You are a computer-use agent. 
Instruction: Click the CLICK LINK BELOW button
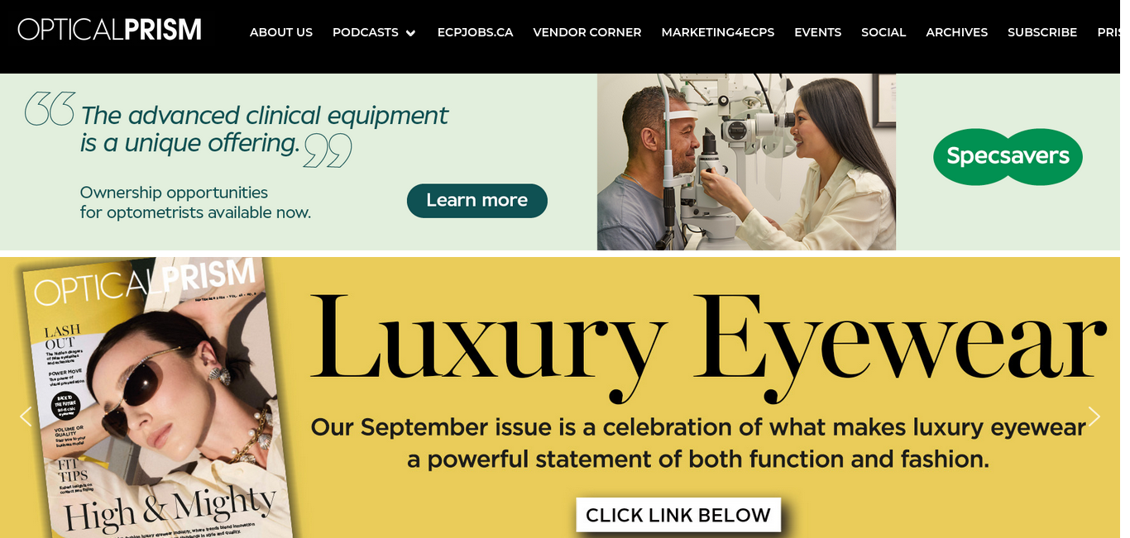678,515
